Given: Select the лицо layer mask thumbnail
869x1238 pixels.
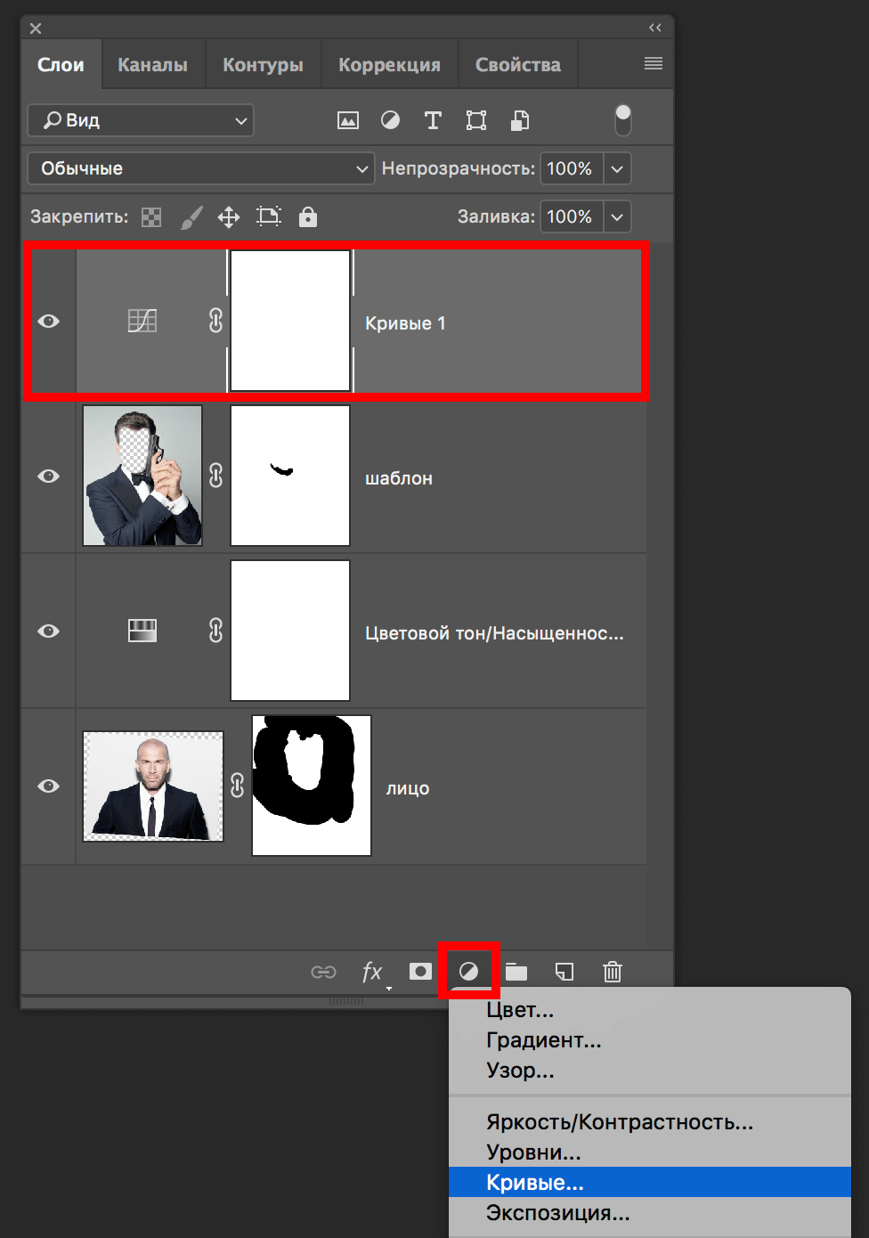Looking at the screenshot, I should click(312, 786).
